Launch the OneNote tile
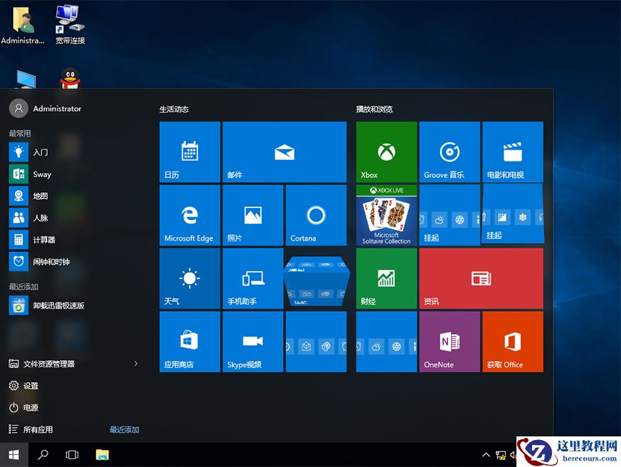Image resolution: width=621 pixels, height=467 pixels. coord(450,342)
